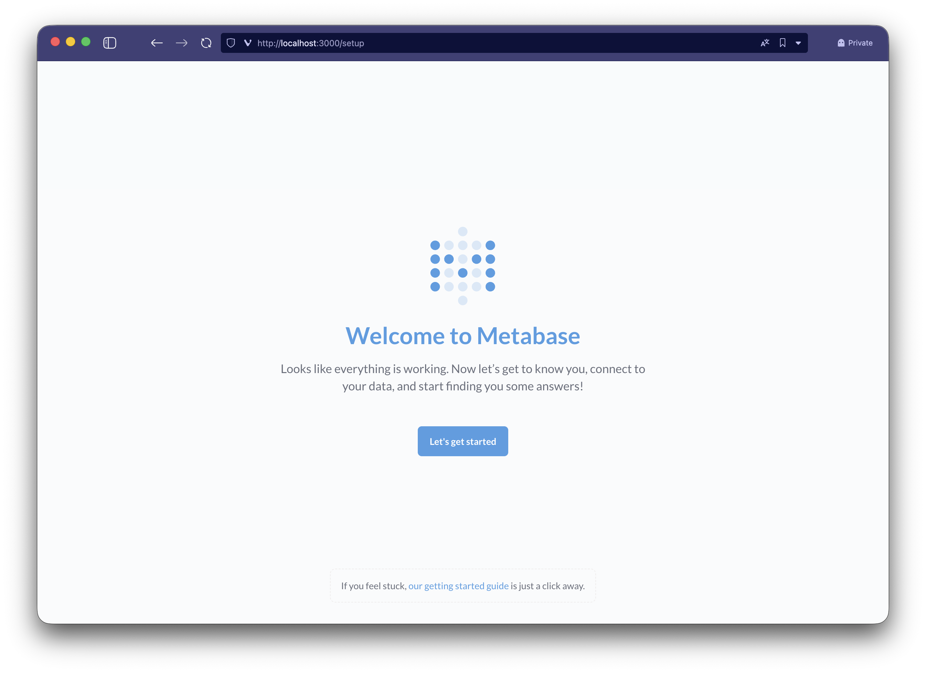Click the Metabase dotted logo
Viewport: 926px width, 673px height.
463,266
